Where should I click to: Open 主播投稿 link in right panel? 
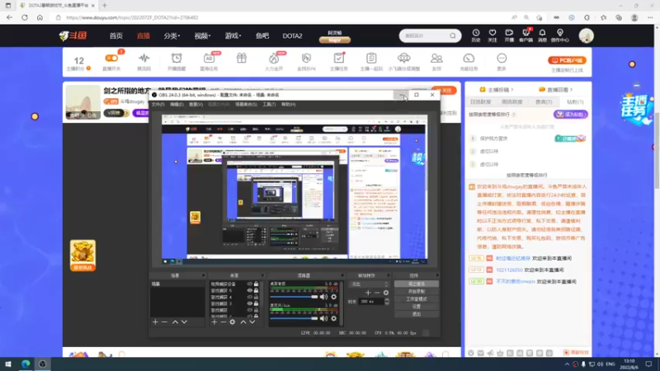[497, 90]
